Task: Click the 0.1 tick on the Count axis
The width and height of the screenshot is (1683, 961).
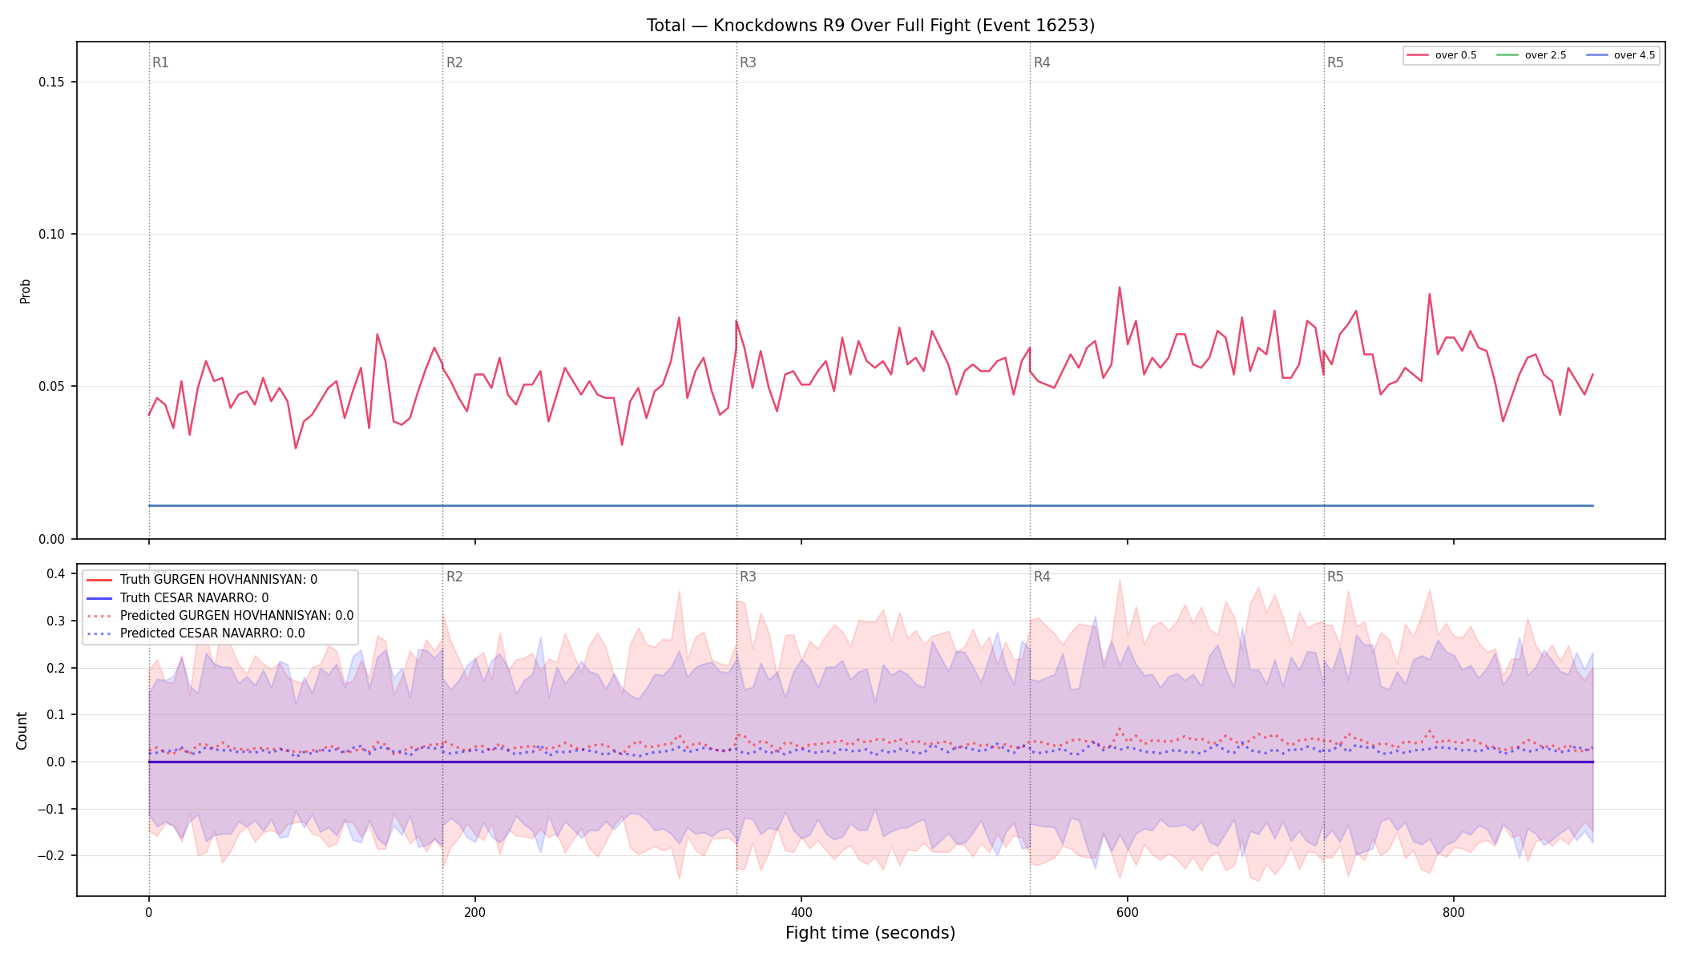Action: pyautogui.click(x=56, y=715)
